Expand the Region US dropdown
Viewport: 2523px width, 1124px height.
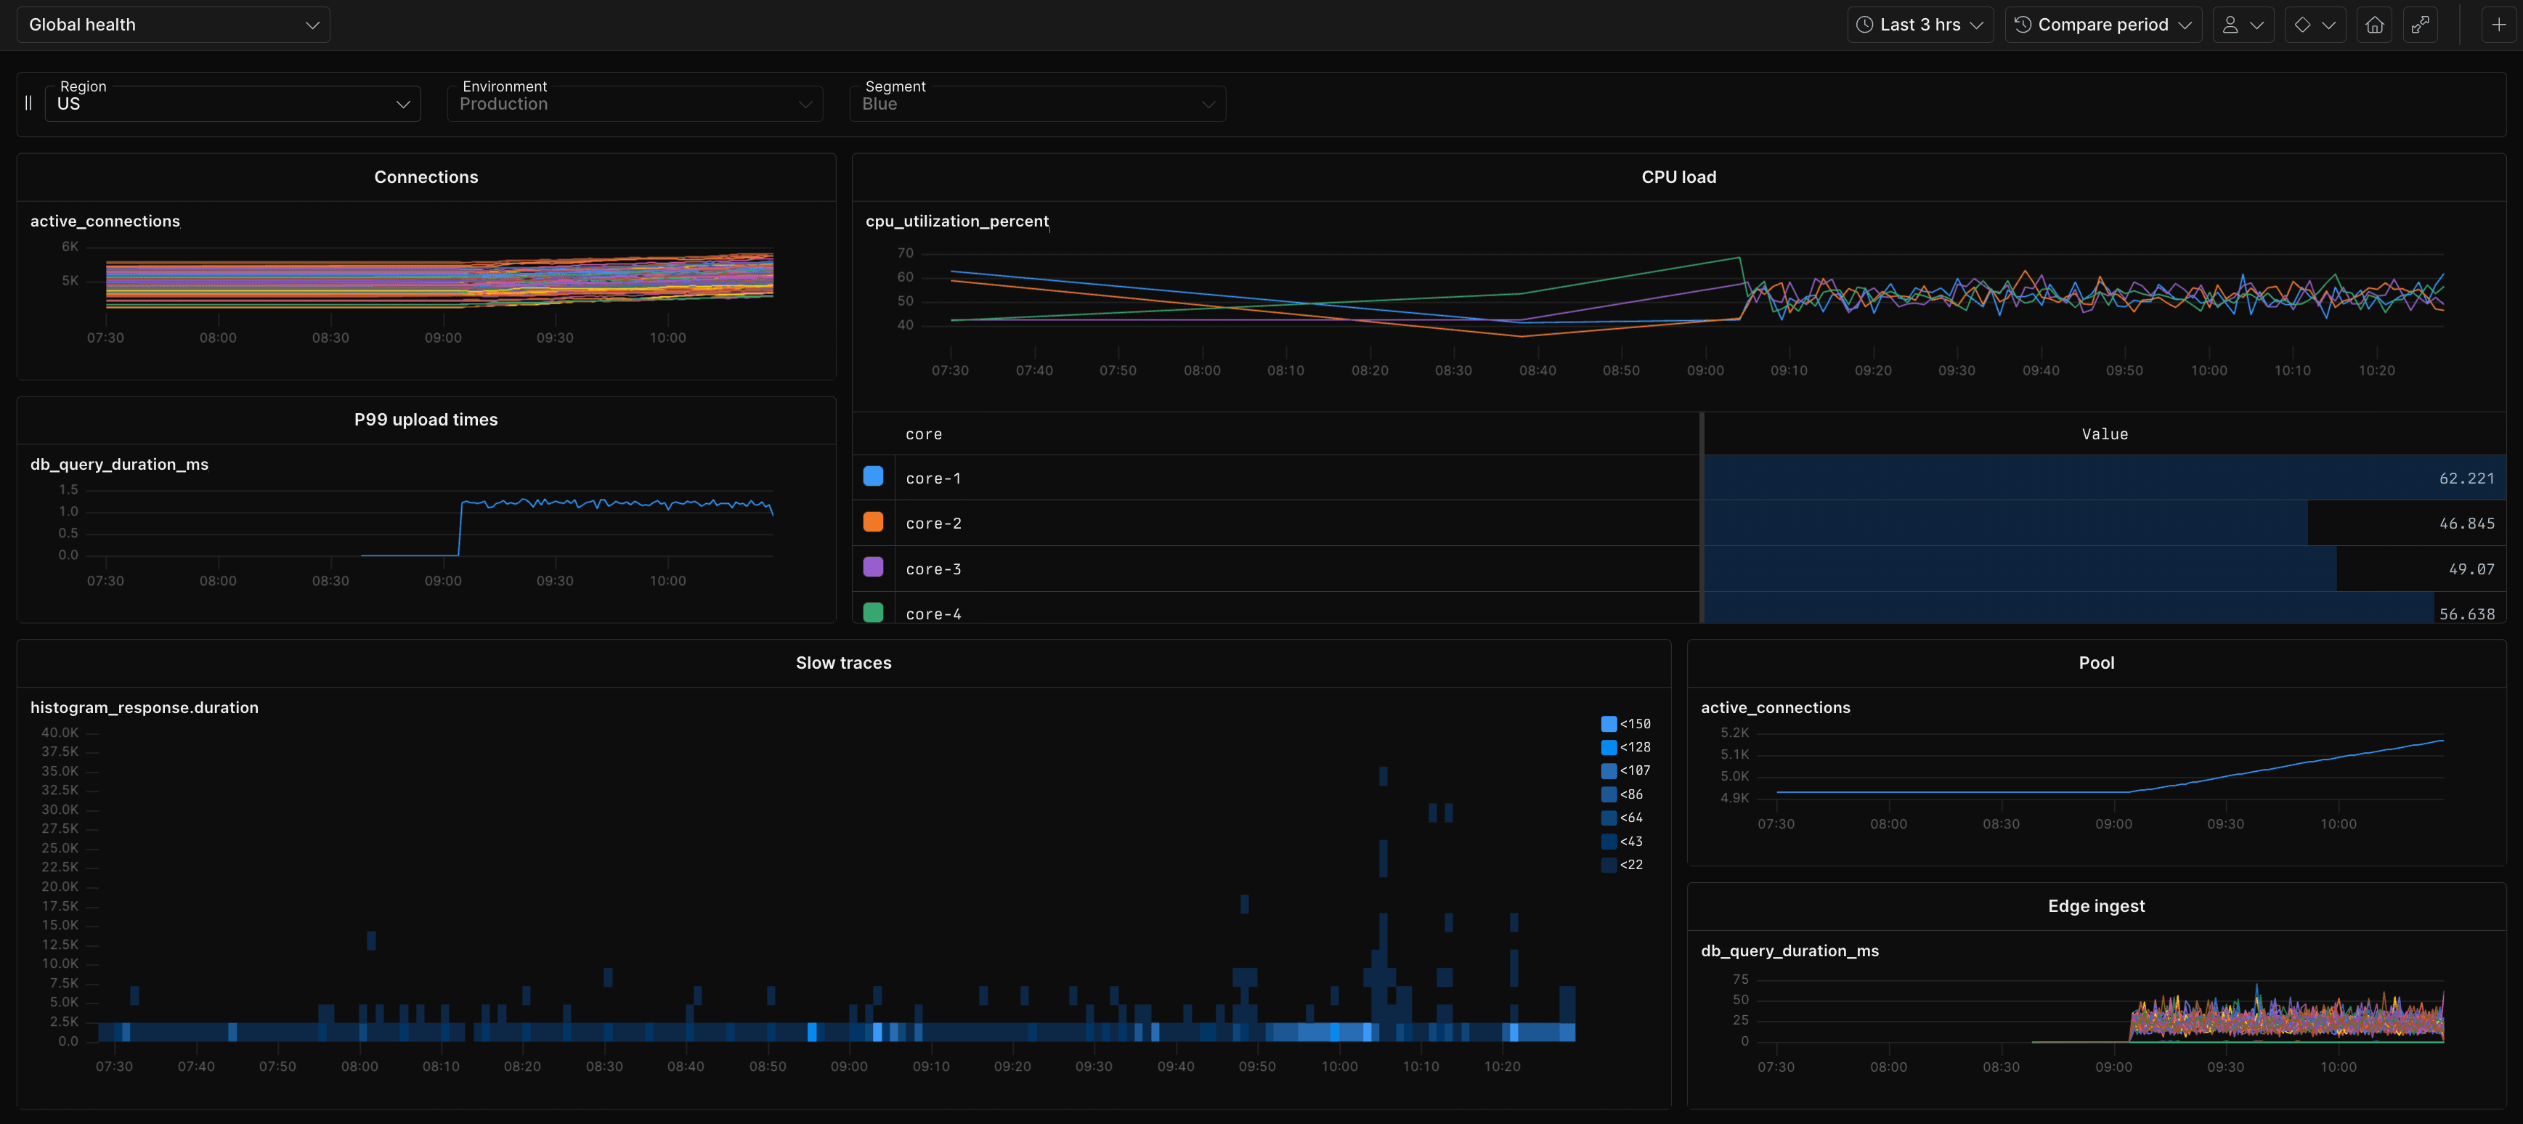(233, 104)
